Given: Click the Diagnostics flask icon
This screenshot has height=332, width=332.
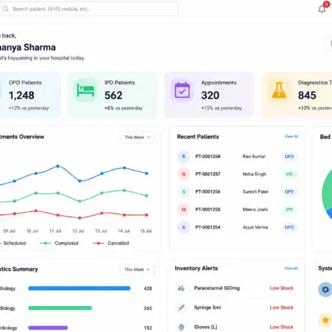Looking at the screenshot, I should (x=279, y=90).
